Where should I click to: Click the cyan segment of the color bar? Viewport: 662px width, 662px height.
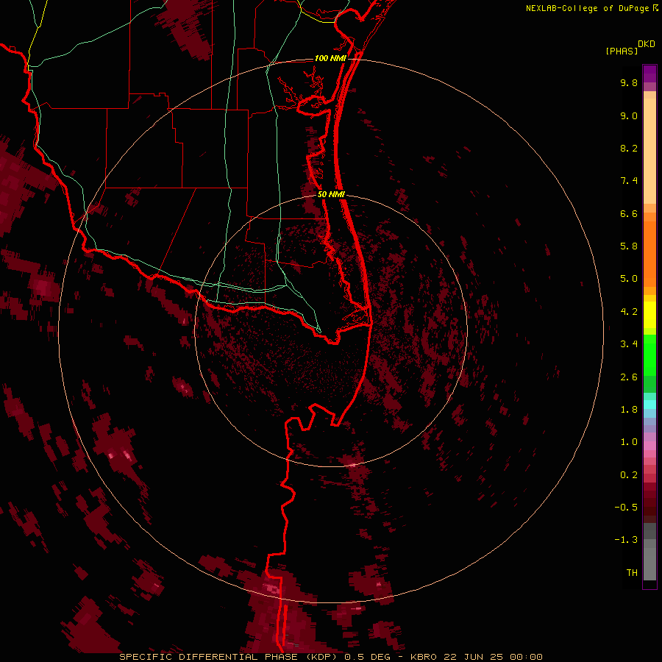pyautogui.click(x=649, y=405)
